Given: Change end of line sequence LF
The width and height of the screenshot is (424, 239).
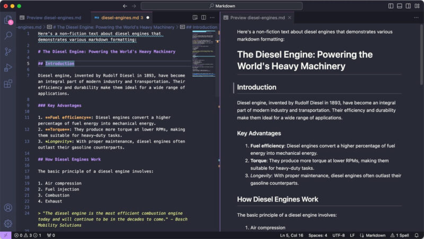Looking at the screenshot, I should click(x=352, y=235).
